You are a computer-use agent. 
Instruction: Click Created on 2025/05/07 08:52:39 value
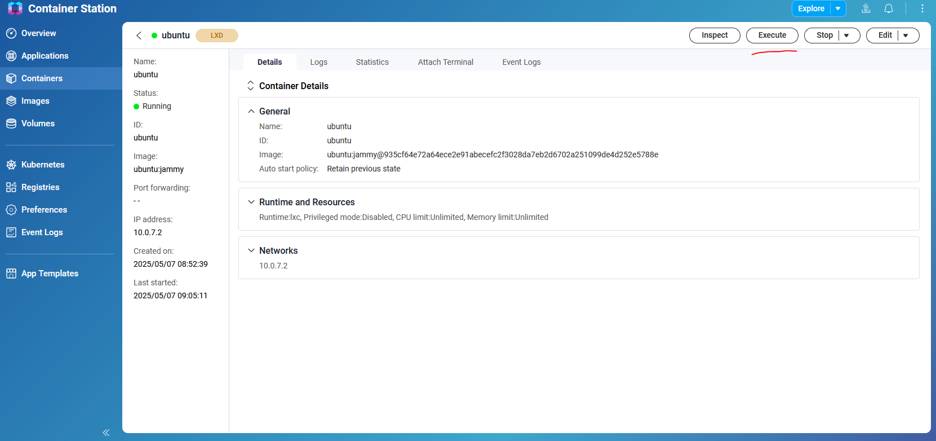tap(171, 264)
